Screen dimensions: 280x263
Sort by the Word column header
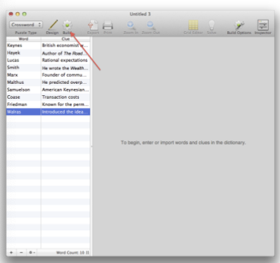23,39
